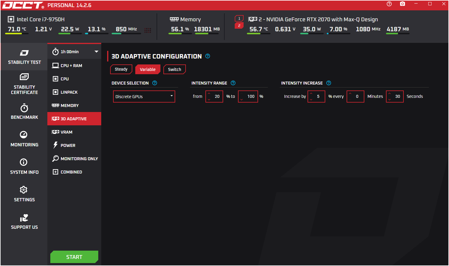Screen dimensions: 449x266
Task: Click the GPU voltage 0.631 V reading
Action: coord(285,29)
